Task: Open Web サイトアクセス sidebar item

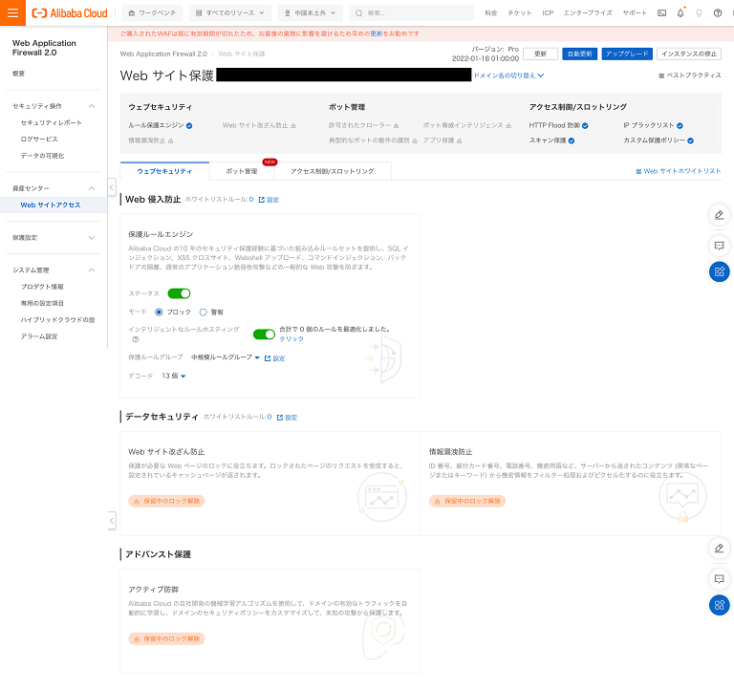Action: [51, 205]
